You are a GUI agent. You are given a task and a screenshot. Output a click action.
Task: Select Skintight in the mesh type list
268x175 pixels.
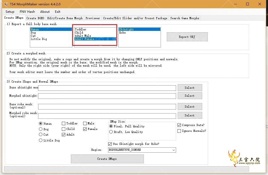(140, 29)
